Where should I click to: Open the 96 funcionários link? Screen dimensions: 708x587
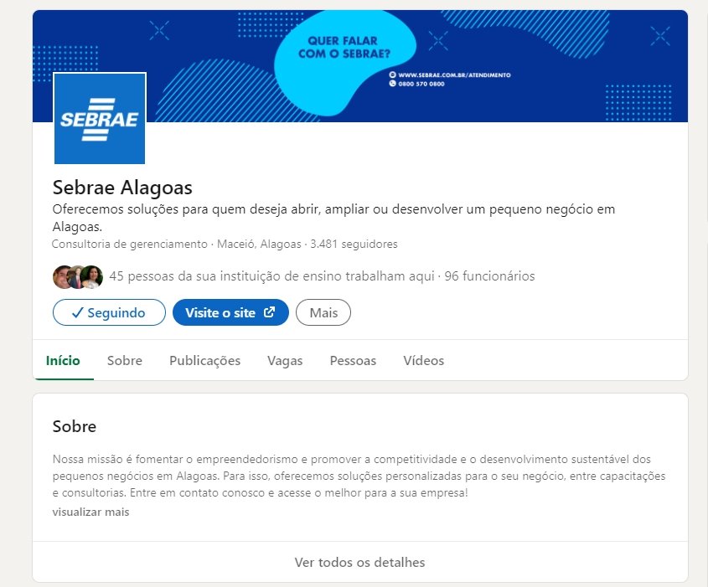coord(489,276)
